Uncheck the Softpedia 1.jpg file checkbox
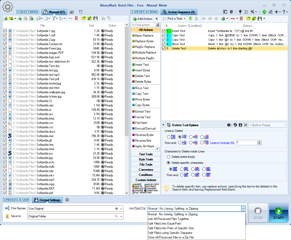Image resolution: width=291 pixels, height=240 pixels. pos(5,31)
